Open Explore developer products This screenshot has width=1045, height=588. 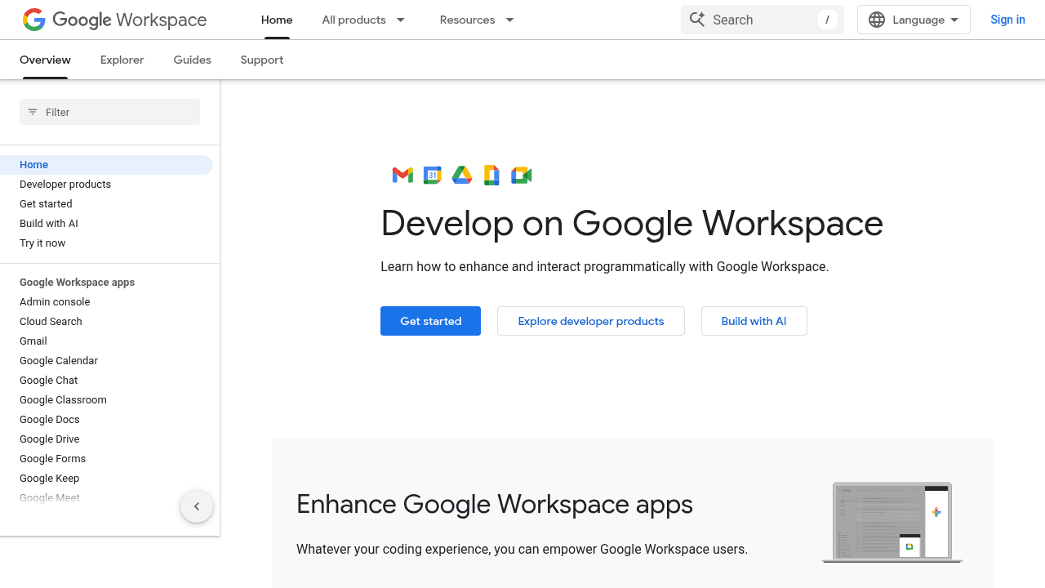590,321
